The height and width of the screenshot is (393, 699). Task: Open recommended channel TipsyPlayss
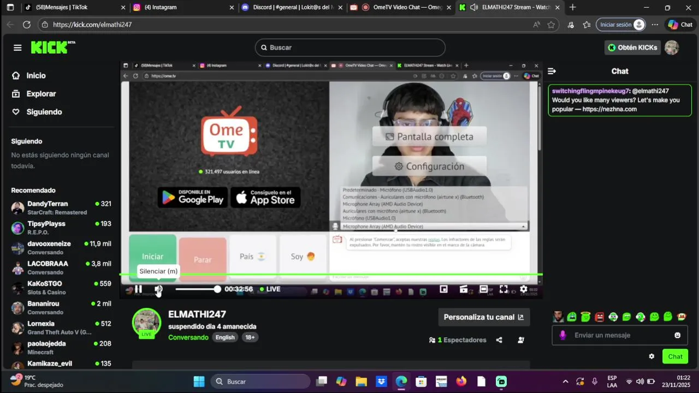click(61, 228)
